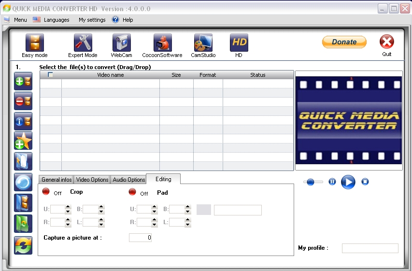Play the video preview
The height and width of the screenshot is (271, 412).
[348, 182]
